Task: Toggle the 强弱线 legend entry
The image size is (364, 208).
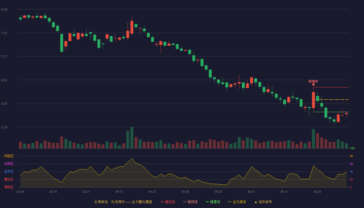Action: [190, 202]
